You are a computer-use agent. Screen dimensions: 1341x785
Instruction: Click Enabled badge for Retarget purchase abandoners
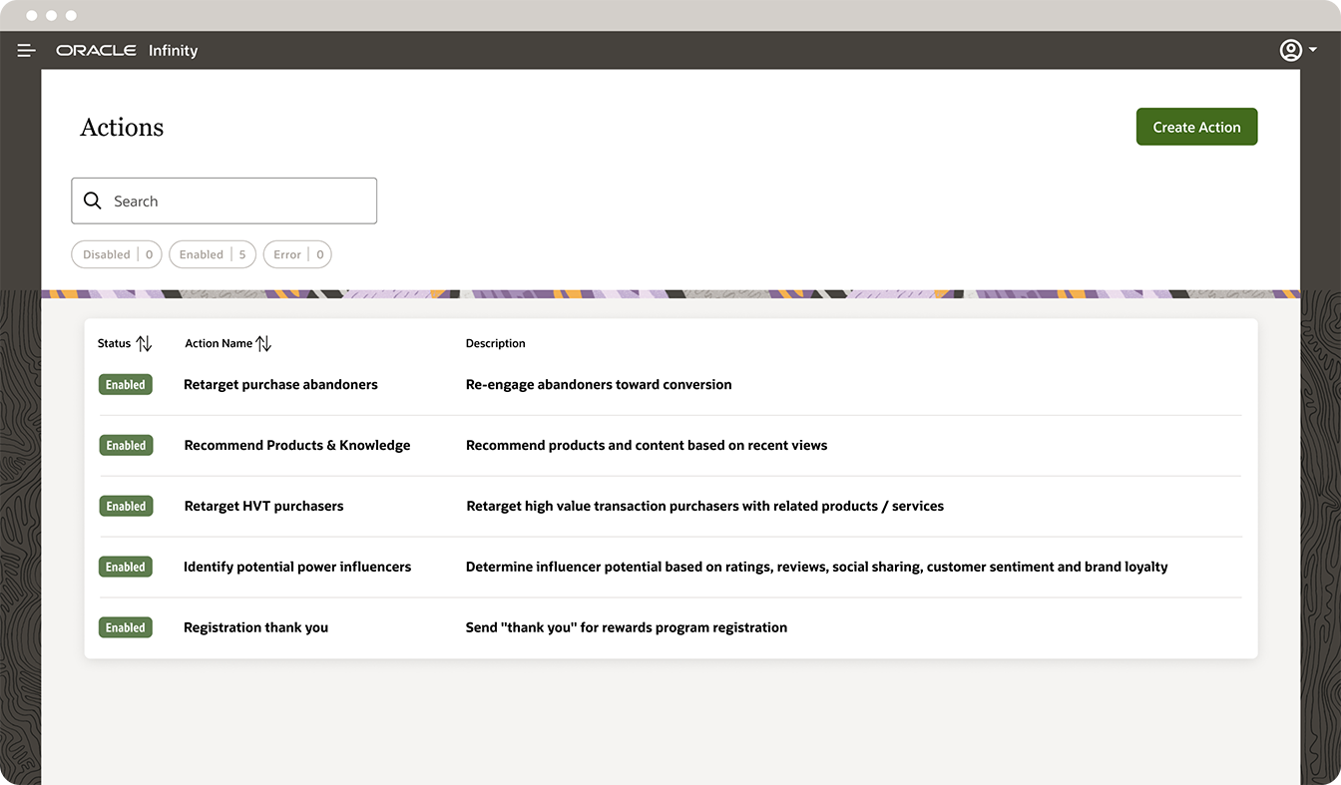pyautogui.click(x=126, y=385)
